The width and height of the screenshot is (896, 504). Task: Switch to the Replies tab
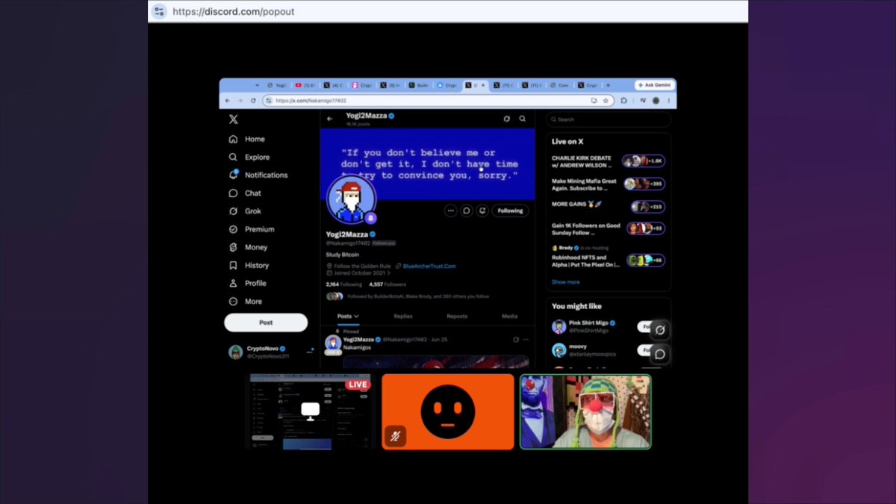[x=403, y=317]
